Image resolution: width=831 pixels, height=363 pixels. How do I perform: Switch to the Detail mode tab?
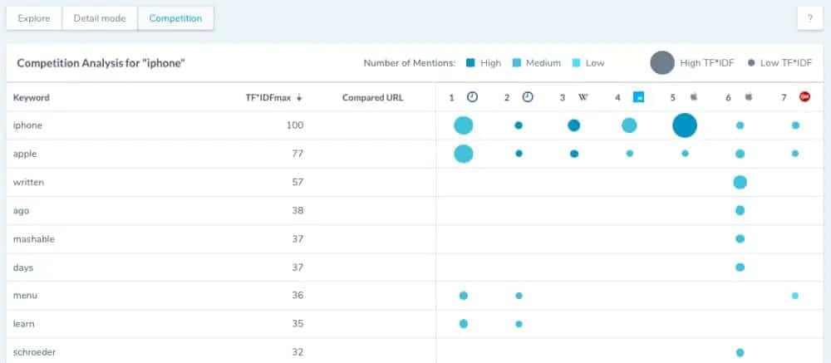pos(100,18)
